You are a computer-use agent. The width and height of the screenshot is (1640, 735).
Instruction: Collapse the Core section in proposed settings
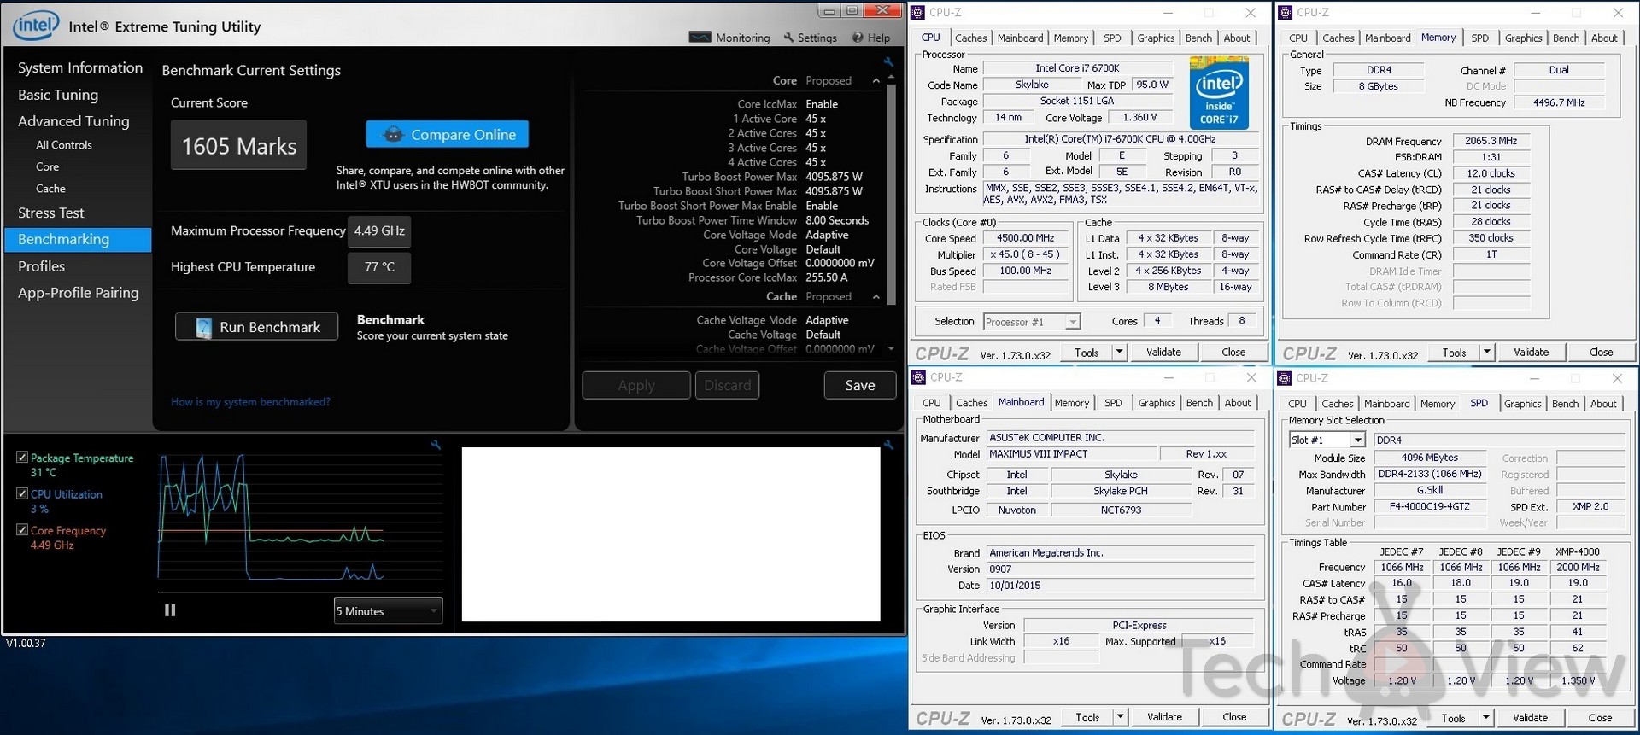tap(876, 80)
